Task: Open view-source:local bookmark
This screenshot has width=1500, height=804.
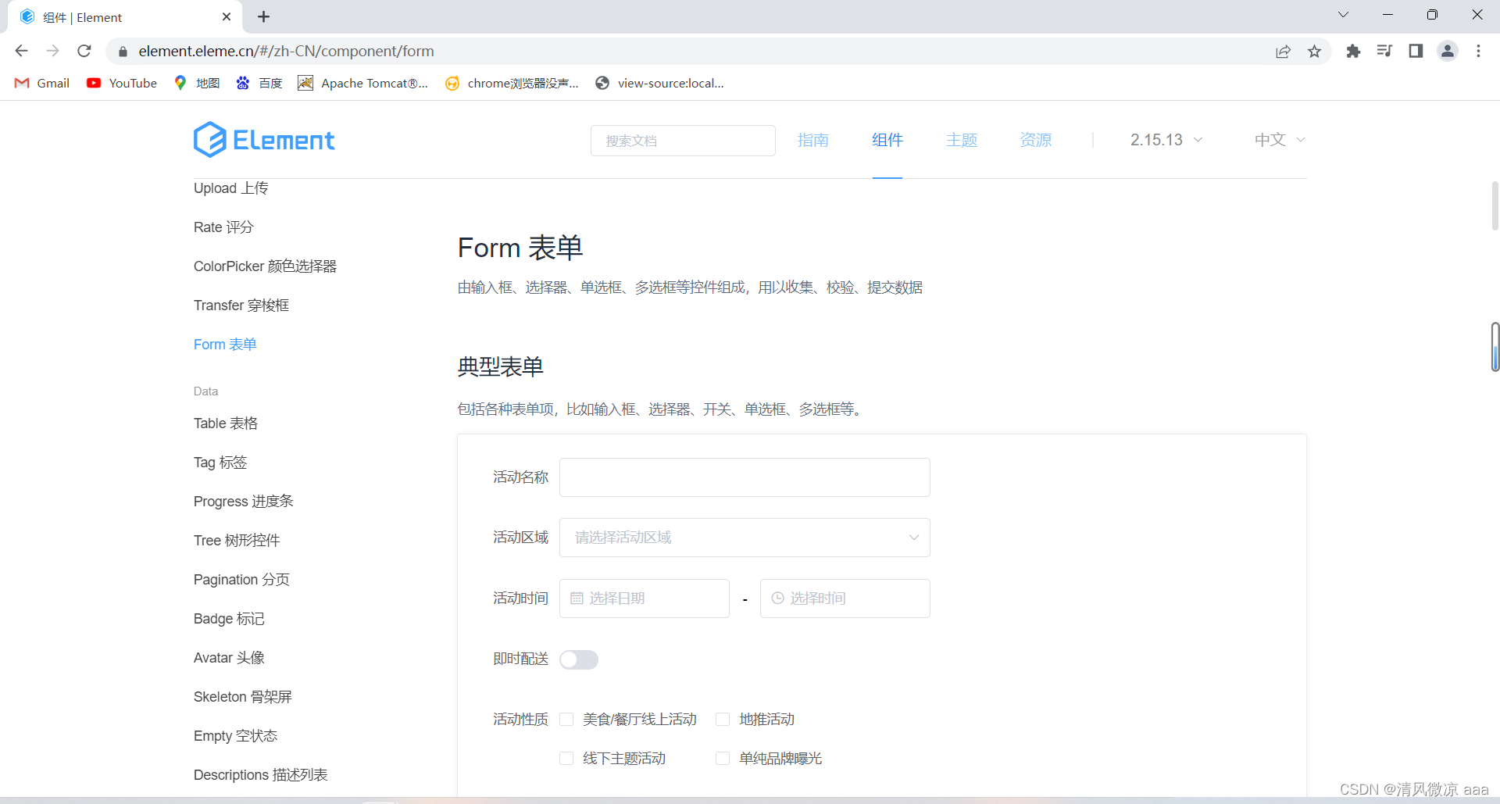Action: point(660,83)
